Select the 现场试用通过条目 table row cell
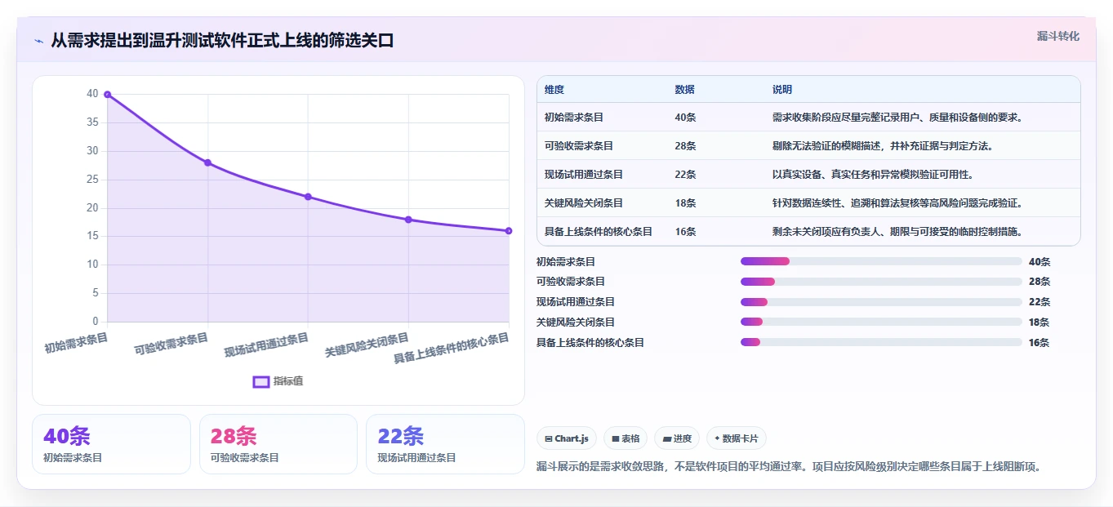This screenshot has height=507, width=1113. (x=584, y=175)
